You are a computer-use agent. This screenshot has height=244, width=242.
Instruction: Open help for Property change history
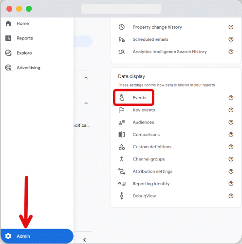click(231, 27)
